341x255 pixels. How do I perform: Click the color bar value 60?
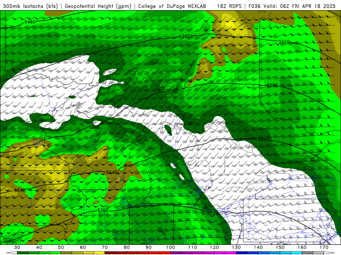point(83,247)
